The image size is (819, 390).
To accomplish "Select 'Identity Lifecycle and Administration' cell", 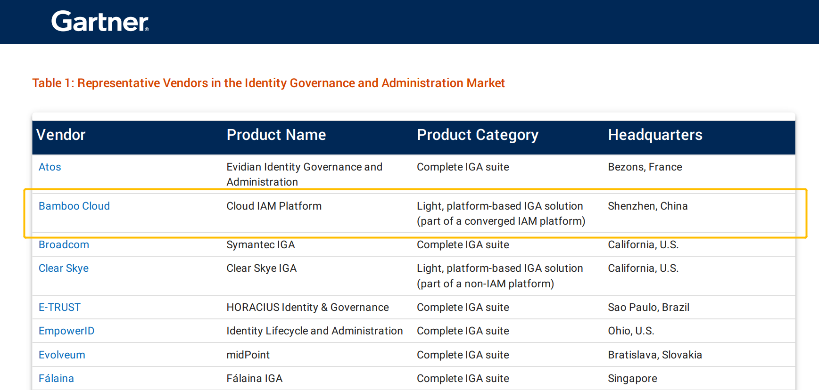I will [x=315, y=331].
